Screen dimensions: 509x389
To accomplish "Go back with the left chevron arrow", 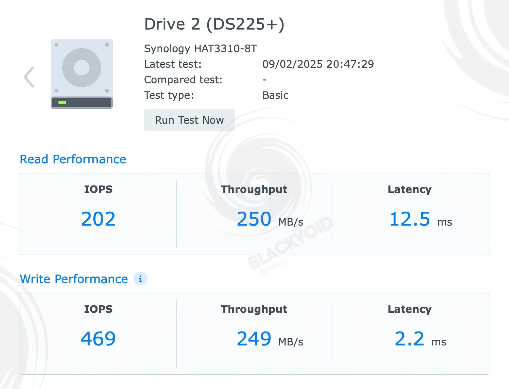I will (x=29, y=77).
